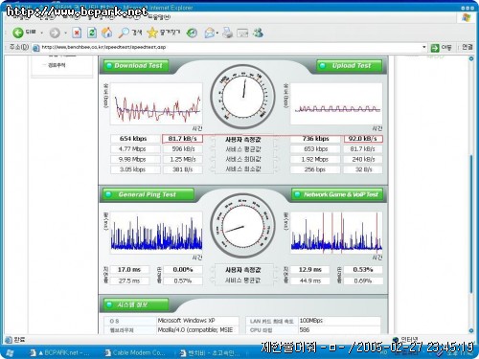Select the 1.25 MB/s value
The width and height of the screenshot is (479, 359).
[183, 159]
